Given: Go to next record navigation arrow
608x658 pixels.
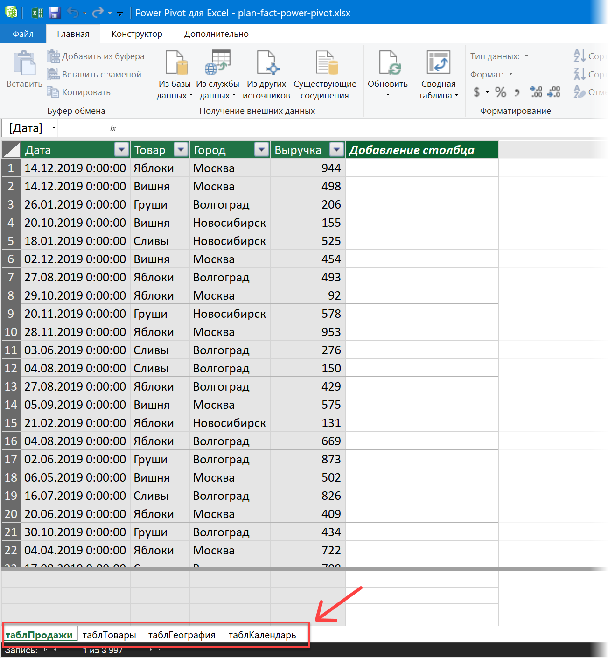Looking at the screenshot, I should [151, 650].
